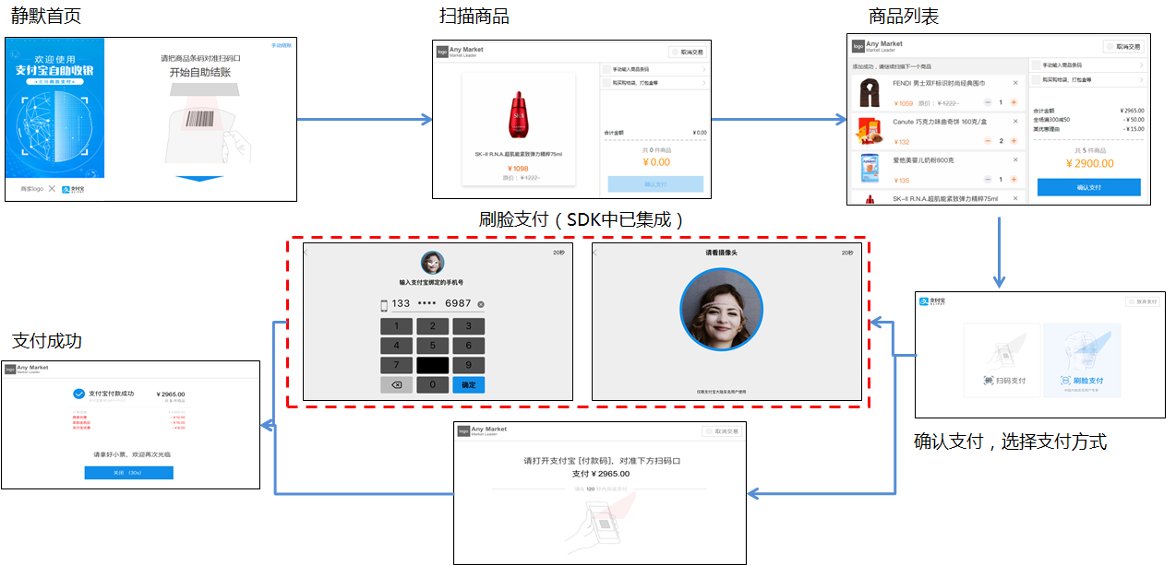Click the ¥1098 price under SK-II product

click(x=518, y=169)
